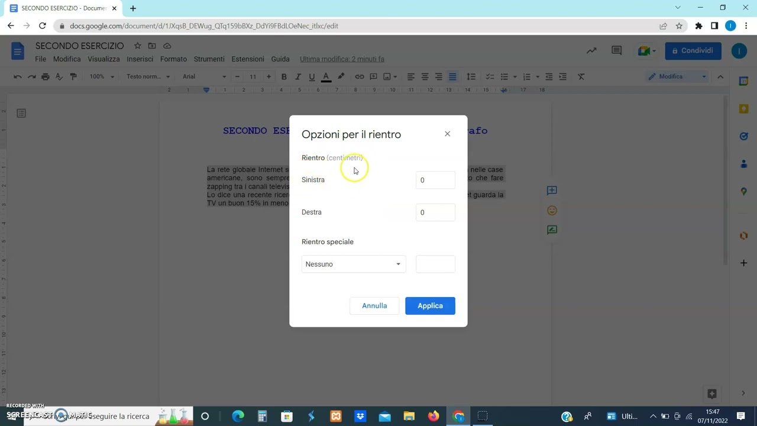Click the increase indent icon
The width and height of the screenshot is (757, 426).
(562, 76)
